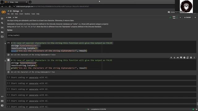The height and width of the screenshot is (111, 198).
Task: Open the Files folder panel
Action: pyautogui.click(x=2, y=37)
